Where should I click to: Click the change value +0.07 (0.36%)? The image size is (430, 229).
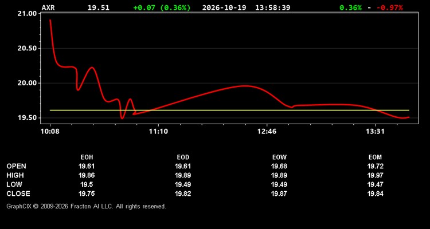point(162,7)
